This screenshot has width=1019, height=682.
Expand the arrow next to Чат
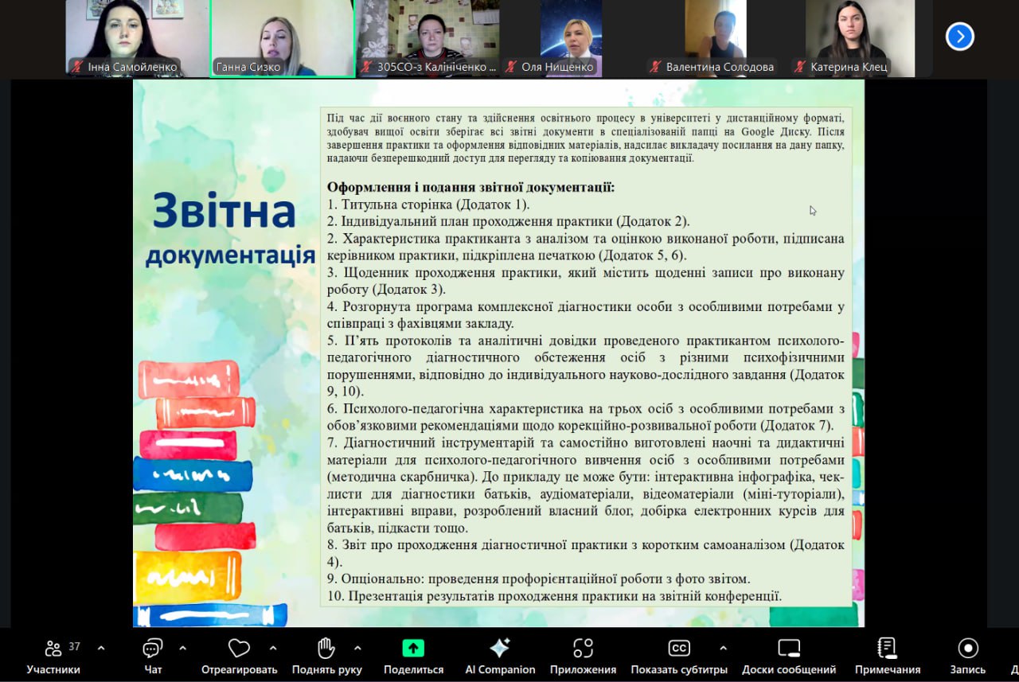182,648
